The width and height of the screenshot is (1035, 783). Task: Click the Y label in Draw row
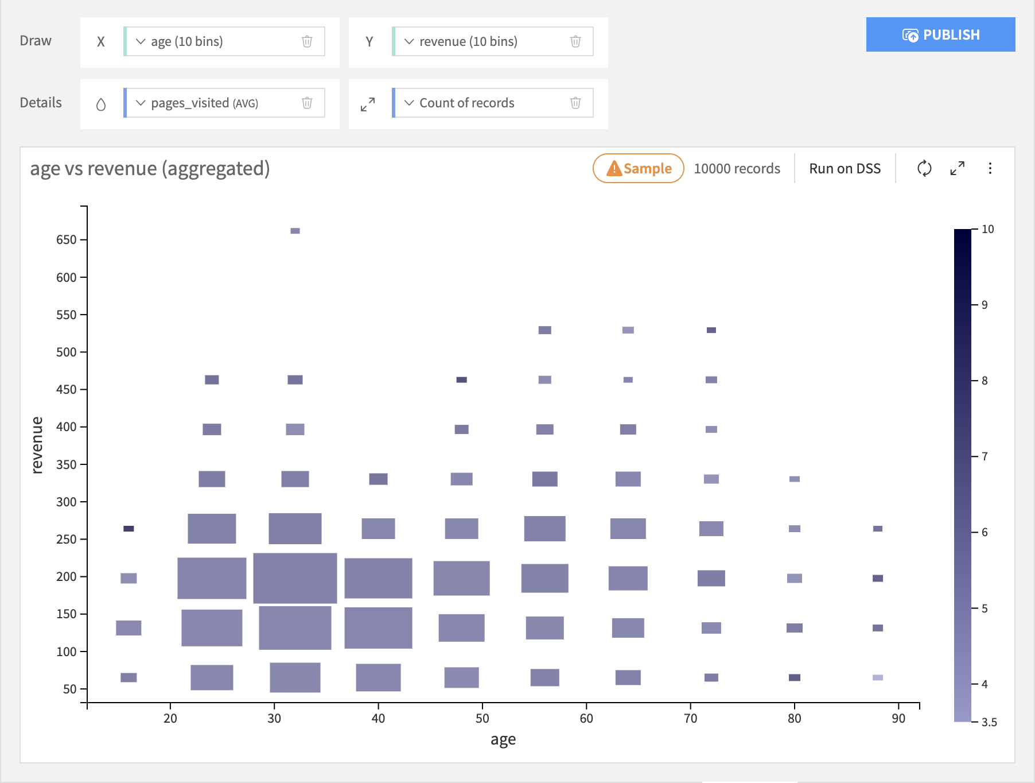point(369,41)
